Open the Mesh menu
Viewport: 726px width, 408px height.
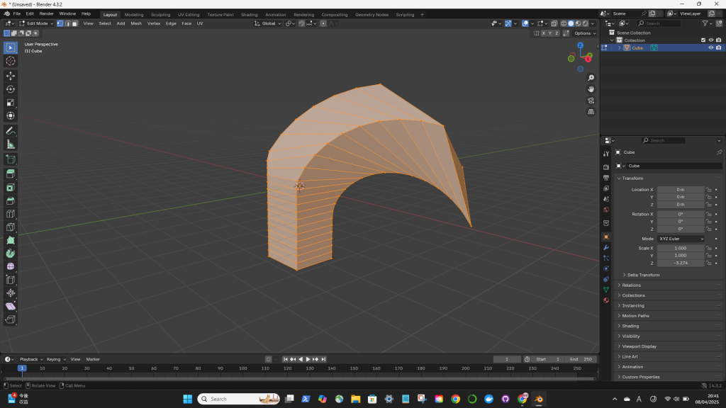click(x=135, y=23)
